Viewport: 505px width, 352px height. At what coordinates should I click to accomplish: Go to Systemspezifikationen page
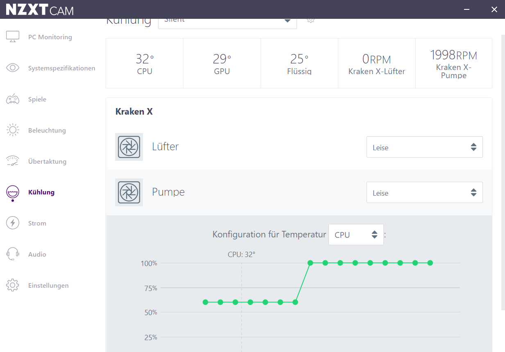click(62, 68)
